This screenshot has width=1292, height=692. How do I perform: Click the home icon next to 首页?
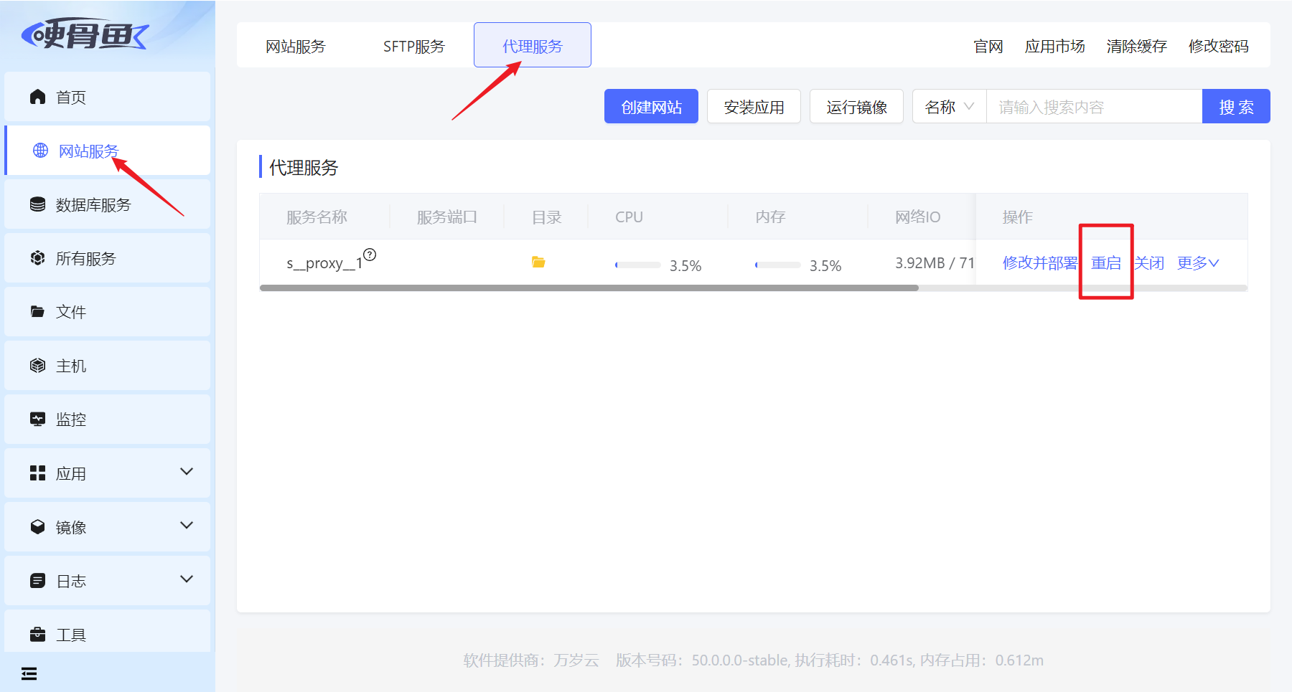tap(38, 97)
